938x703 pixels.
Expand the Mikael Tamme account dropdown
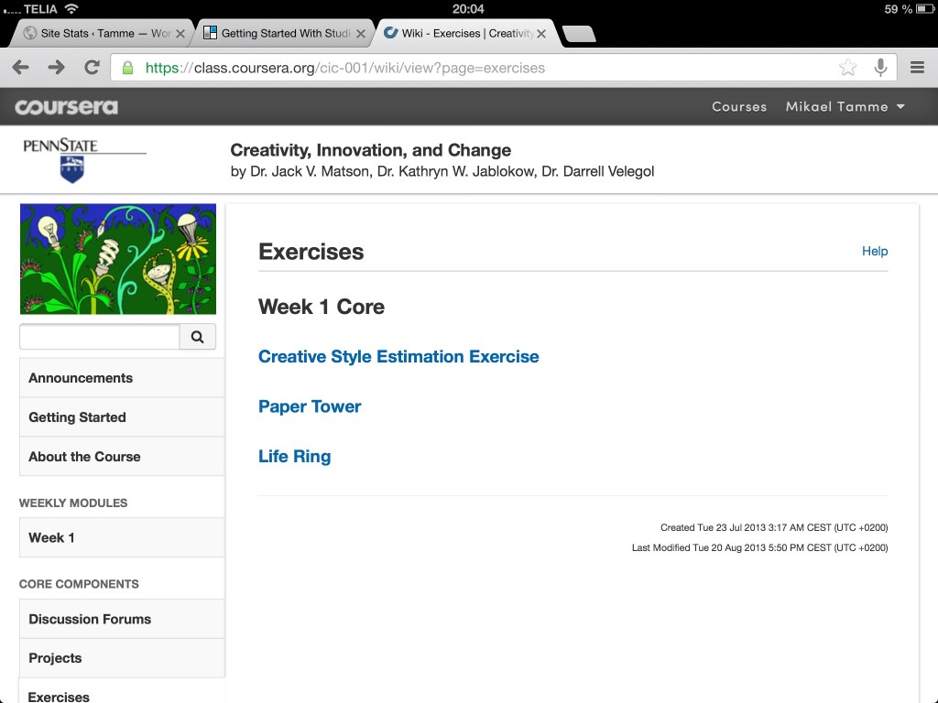(x=845, y=106)
